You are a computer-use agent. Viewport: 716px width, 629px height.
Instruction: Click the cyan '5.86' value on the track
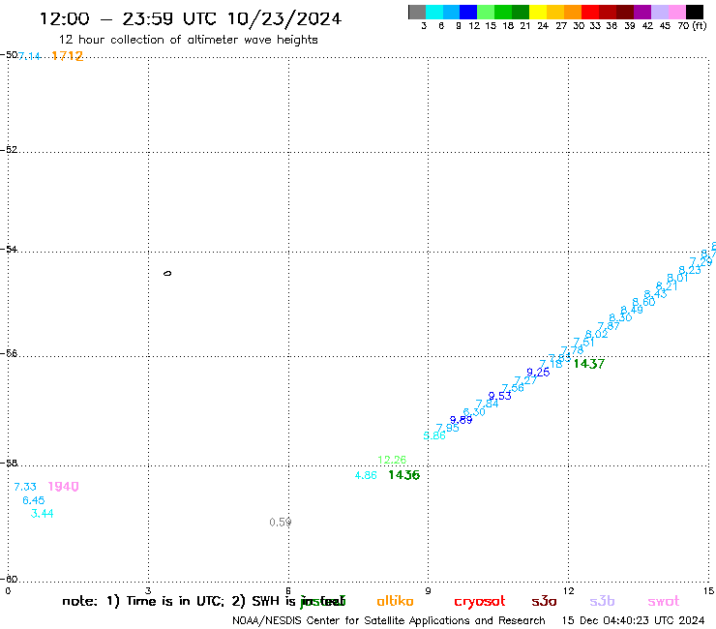(434, 435)
